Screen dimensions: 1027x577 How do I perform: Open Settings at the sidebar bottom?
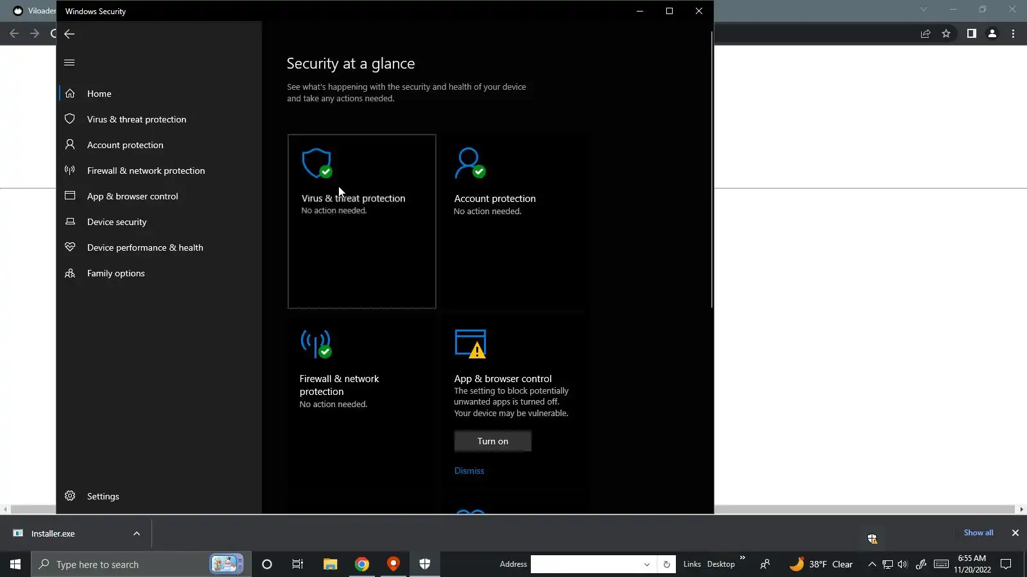coord(160,496)
